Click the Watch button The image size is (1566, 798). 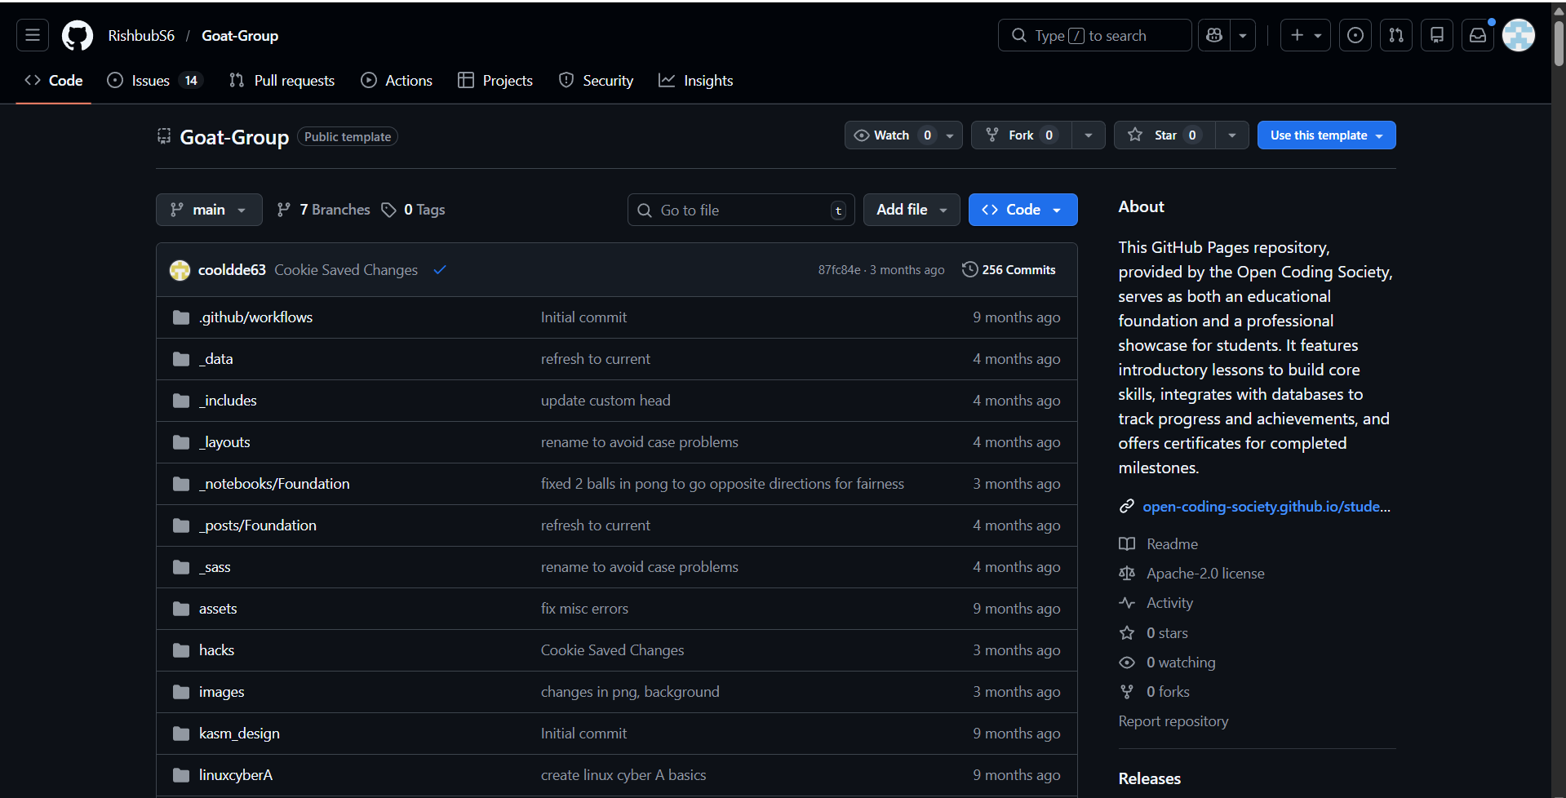[x=891, y=135]
